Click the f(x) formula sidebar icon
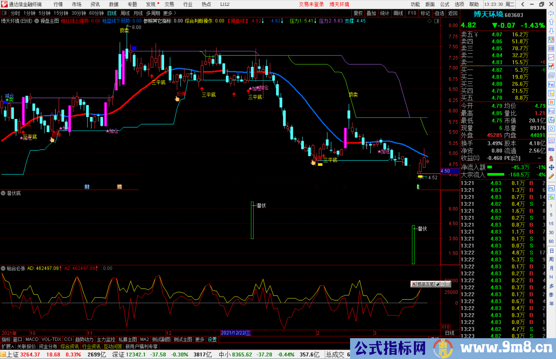Image resolution: width=556 pixels, height=359 pixels. point(551,120)
